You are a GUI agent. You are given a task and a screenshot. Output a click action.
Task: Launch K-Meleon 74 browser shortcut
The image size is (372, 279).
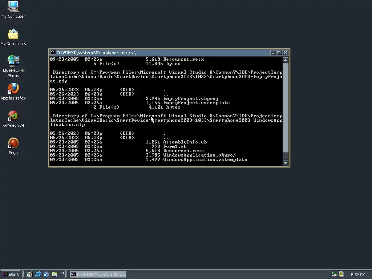13,119
